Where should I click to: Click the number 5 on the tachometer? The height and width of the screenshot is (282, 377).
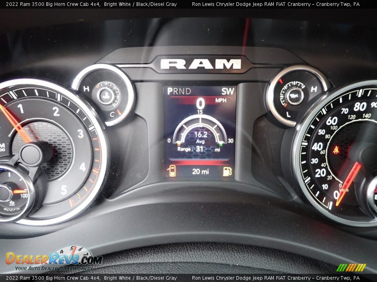tap(64, 190)
